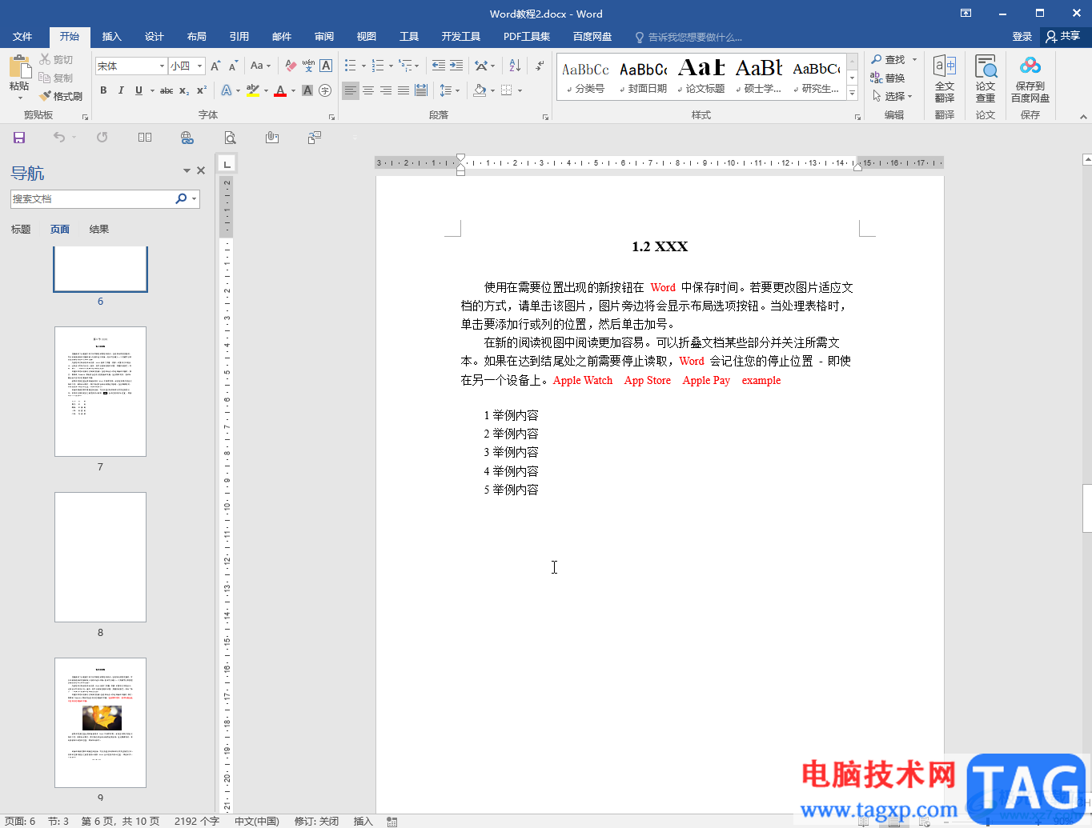Toggle Bold formatting
This screenshot has height=828, width=1092.
coord(103,90)
